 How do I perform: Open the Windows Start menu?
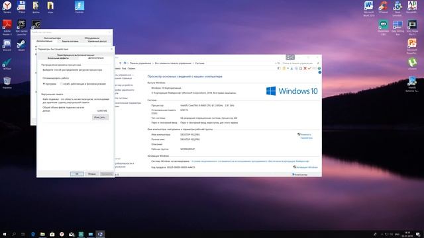[5, 234]
